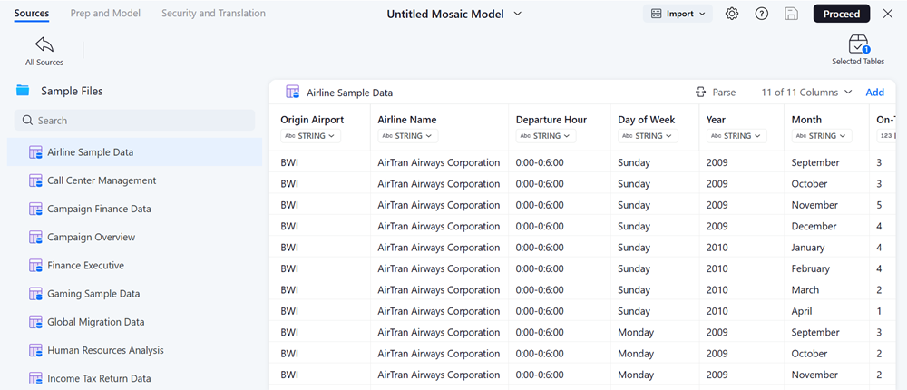The height and width of the screenshot is (390, 907).
Task: Click the Sample Files folder icon
Action: (23, 91)
